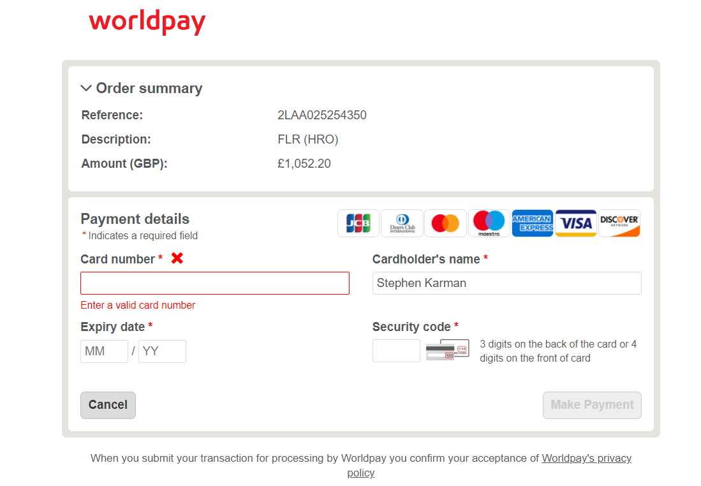Image resolution: width=701 pixels, height=486 pixels.
Task: Click the Maestro card icon
Action: (x=489, y=223)
